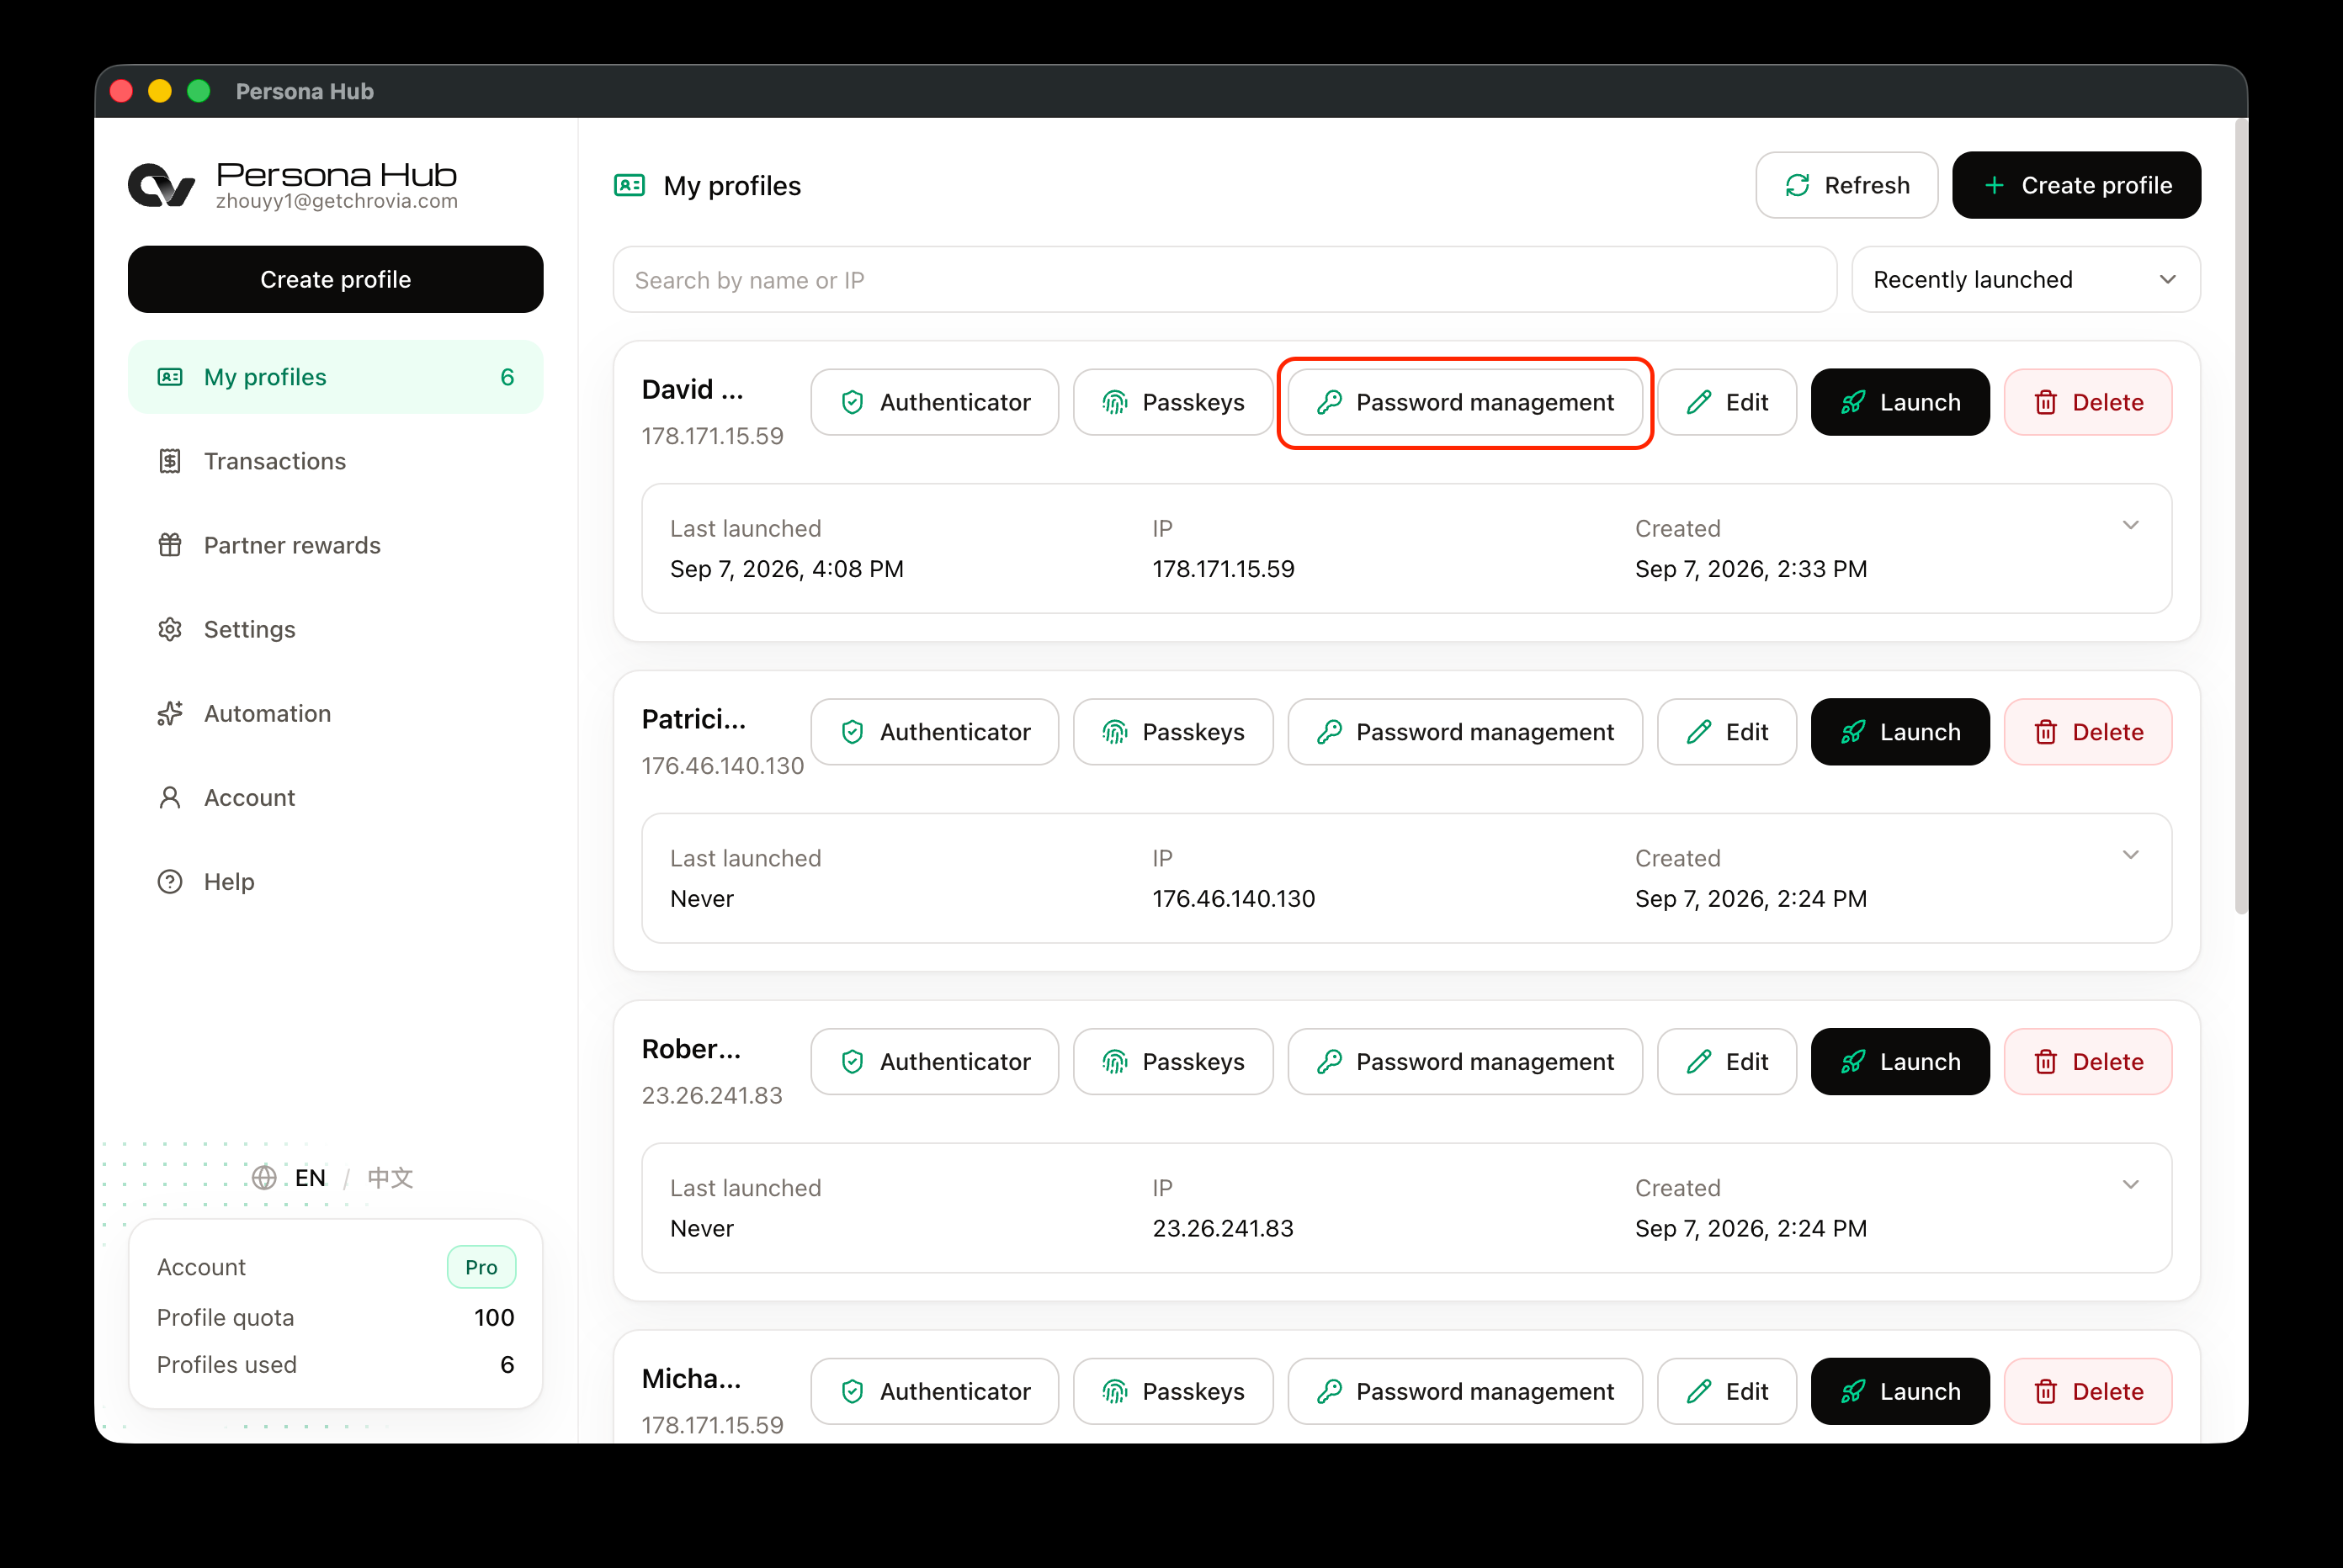The image size is (2343, 1568).
Task: Click the fingerprint icon in Michael's Passkeys
Action: [x=1114, y=1391]
